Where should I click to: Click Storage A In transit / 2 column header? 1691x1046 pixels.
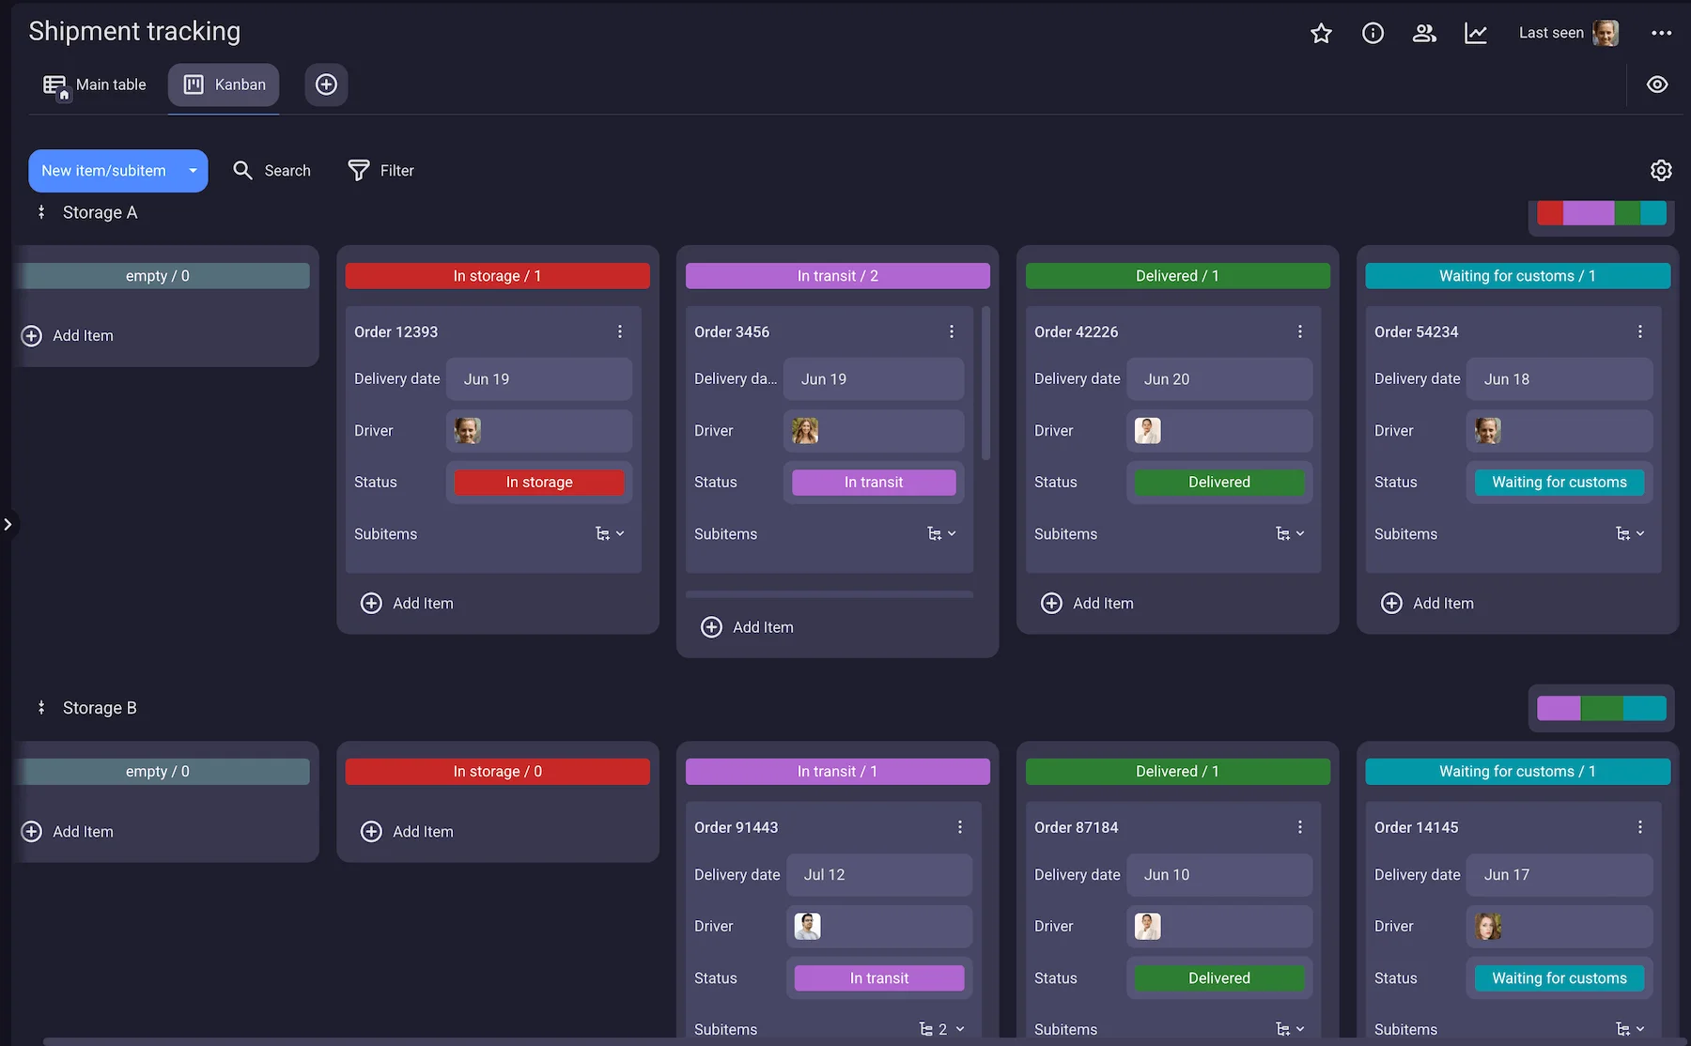[838, 276]
